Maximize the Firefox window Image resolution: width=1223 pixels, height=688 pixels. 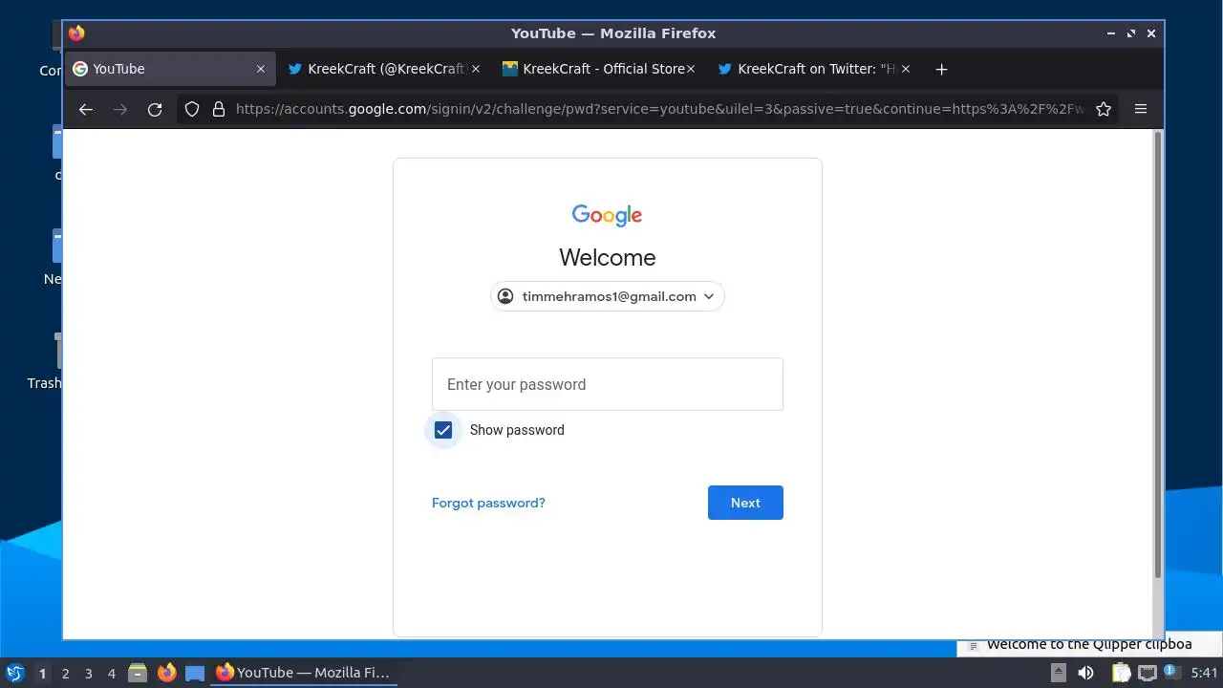(1131, 33)
